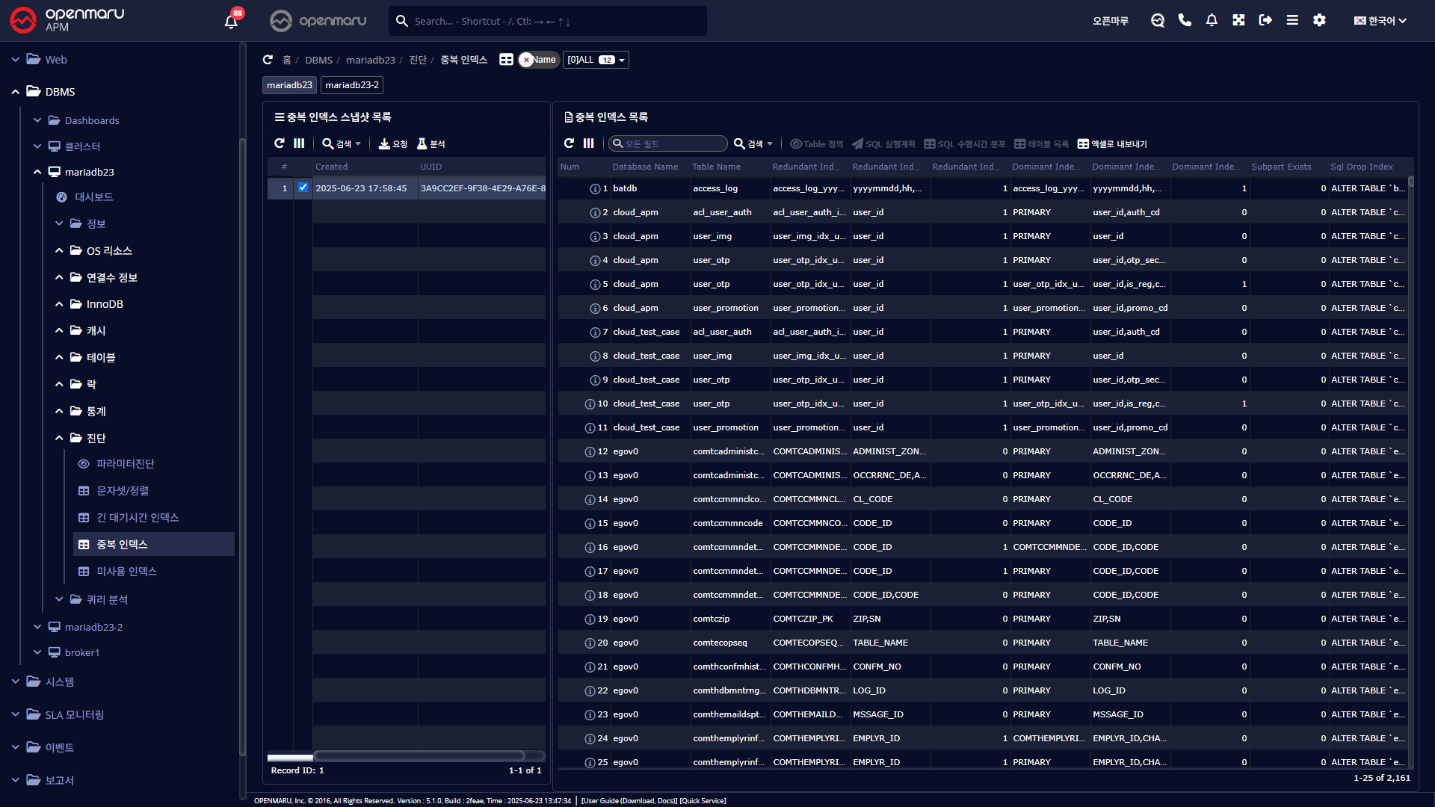This screenshot has height=807, width=1435.
Task: Click 엑셀로 내보내기 export button
Action: tap(1112, 144)
